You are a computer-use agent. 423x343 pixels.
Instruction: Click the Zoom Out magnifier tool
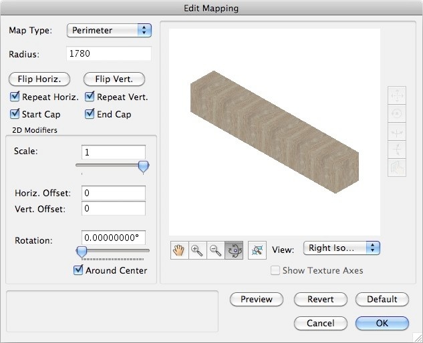tap(215, 250)
